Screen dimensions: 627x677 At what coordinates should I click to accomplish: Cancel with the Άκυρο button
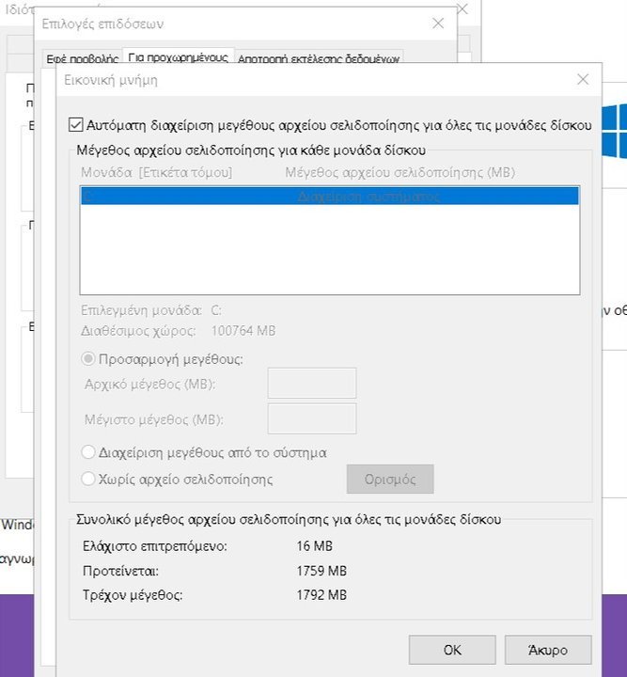pos(548,650)
